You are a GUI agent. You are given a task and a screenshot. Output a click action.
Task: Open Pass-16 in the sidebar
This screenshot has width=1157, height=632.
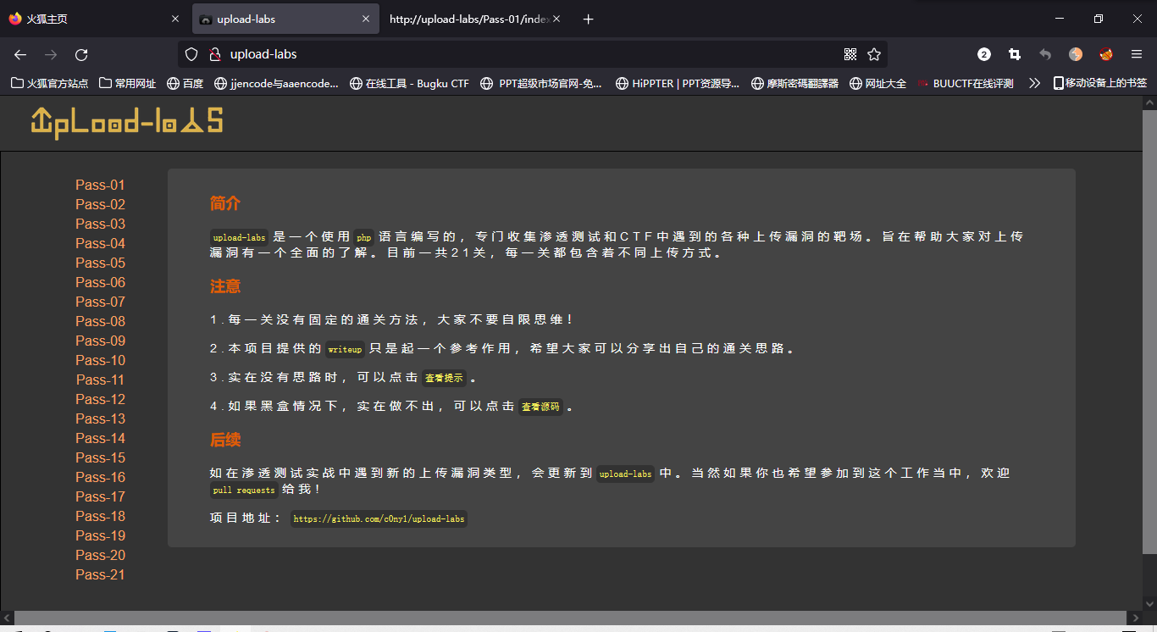pyautogui.click(x=100, y=477)
